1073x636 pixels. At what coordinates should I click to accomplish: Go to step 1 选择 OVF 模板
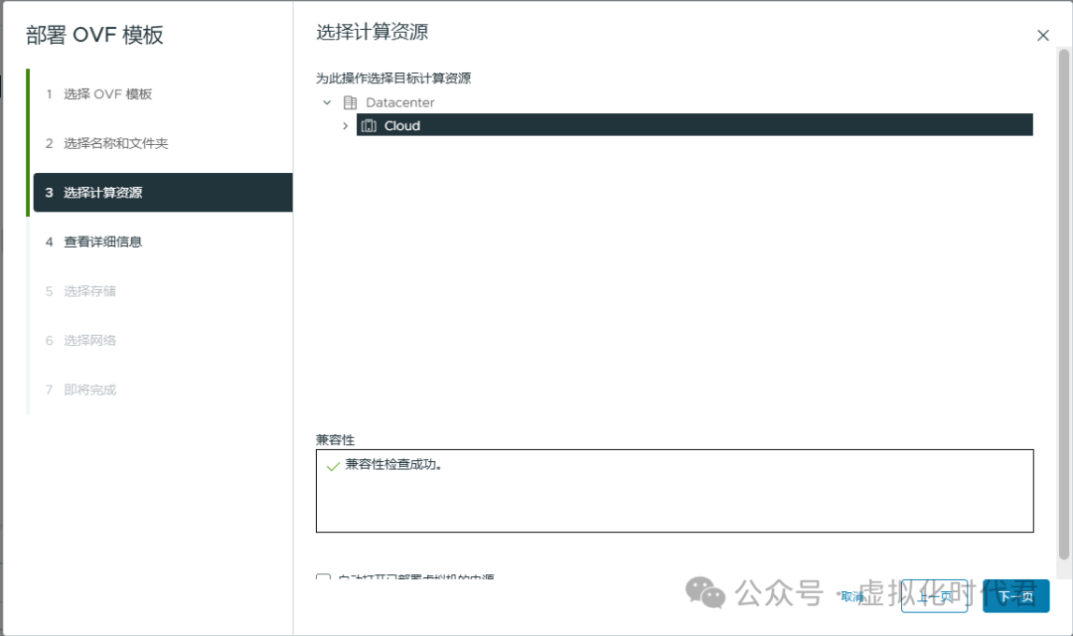click(x=109, y=93)
